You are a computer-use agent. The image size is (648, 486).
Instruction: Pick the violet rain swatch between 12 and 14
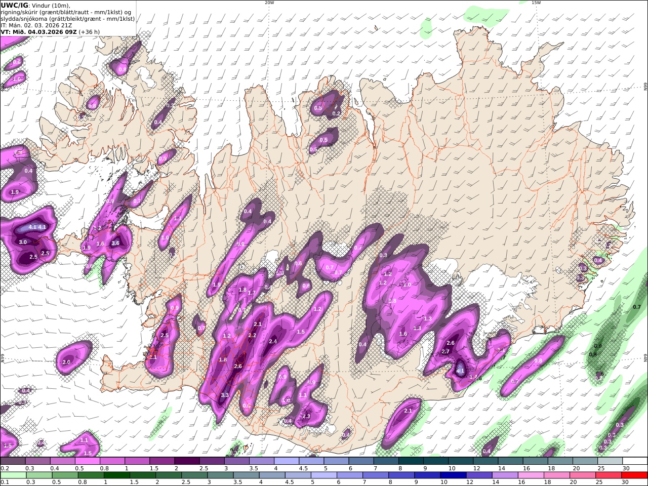(478, 475)
